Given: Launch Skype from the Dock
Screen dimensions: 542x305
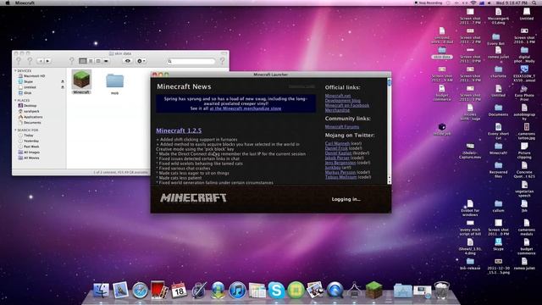Looking at the screenshot, I should coord(276,290).
